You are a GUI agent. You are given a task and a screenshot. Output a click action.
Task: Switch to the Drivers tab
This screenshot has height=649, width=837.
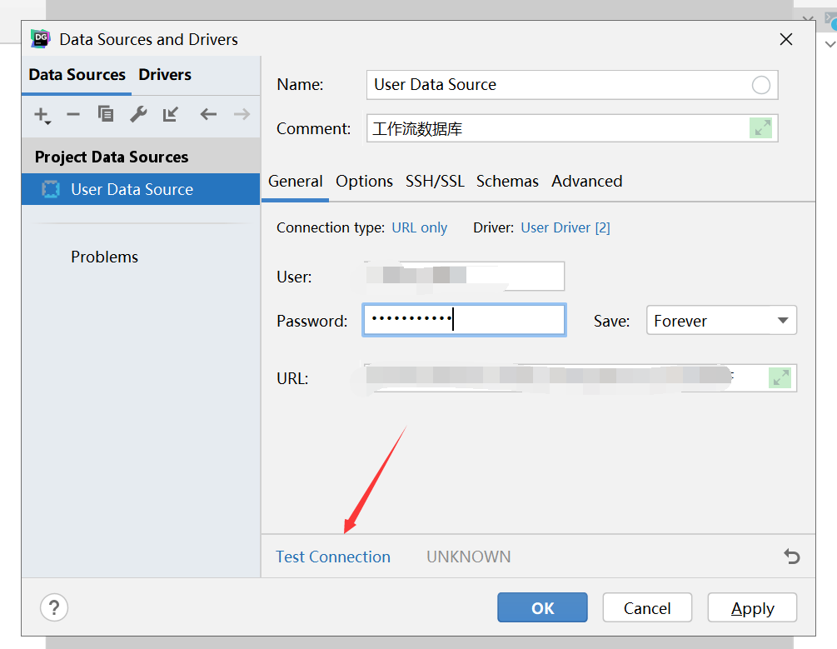coord(165,74)
